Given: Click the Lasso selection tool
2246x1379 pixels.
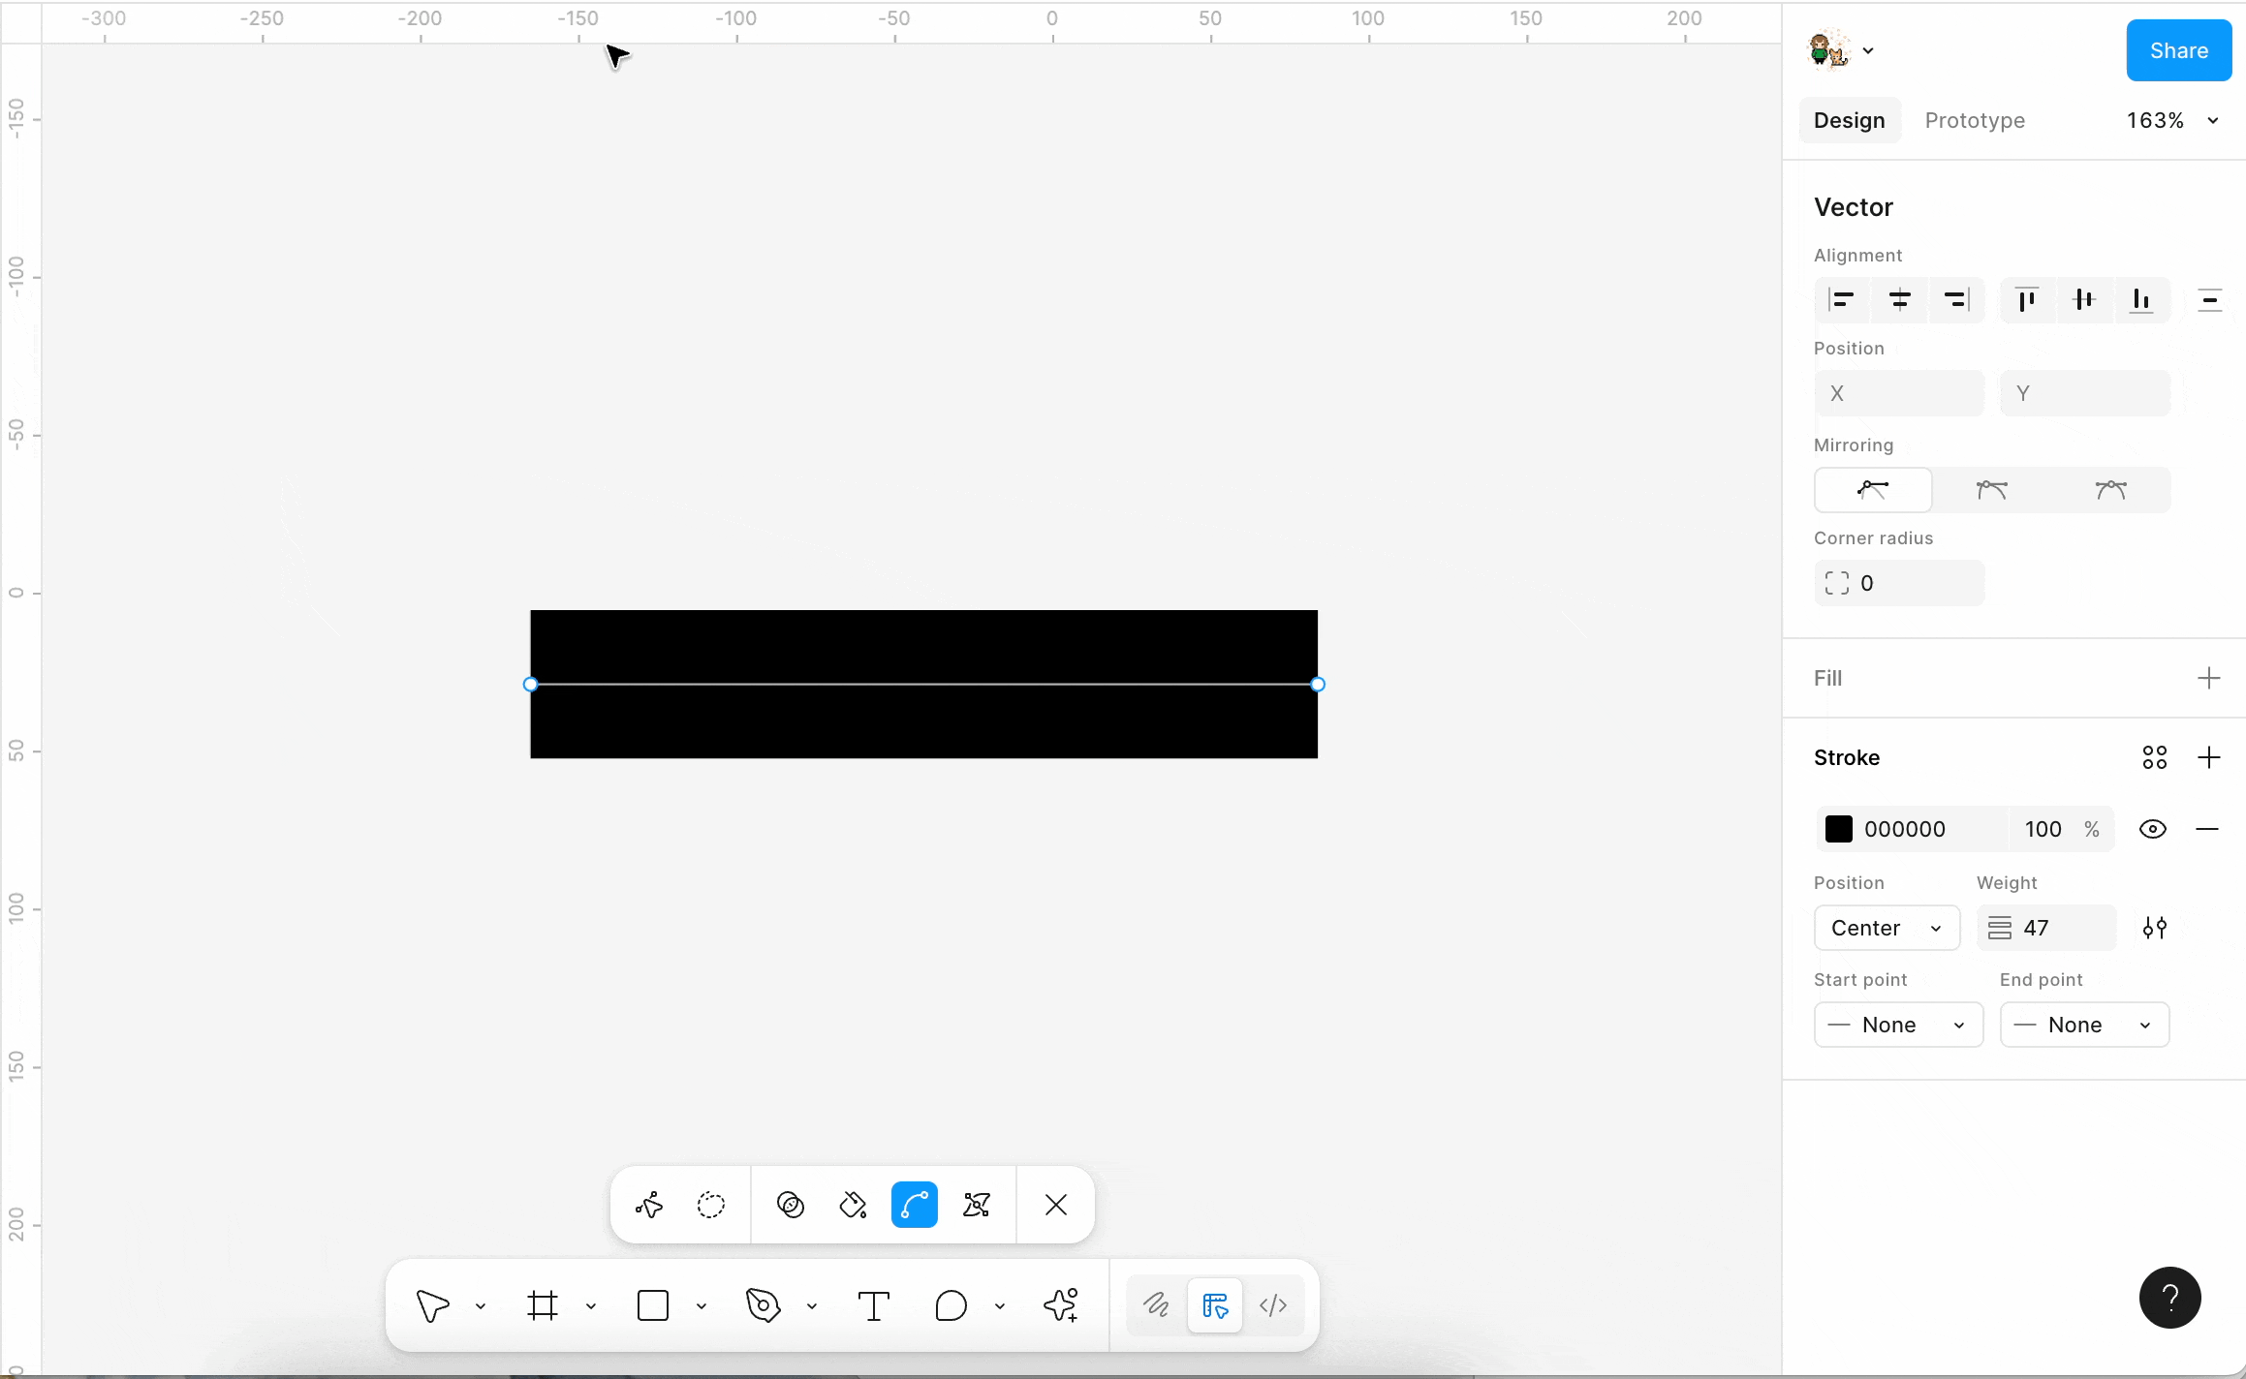Looking at the screenshot, I should click(x=711, y=1205).
